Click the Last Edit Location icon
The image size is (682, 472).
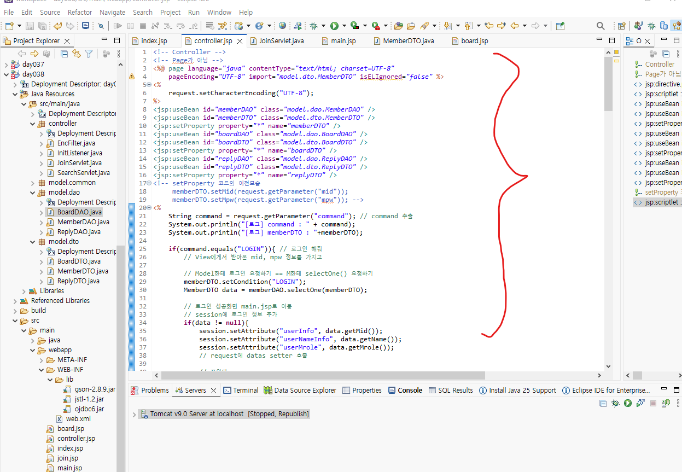click(488, 26)
